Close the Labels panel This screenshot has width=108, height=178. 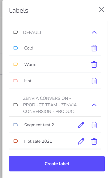coord(101,9)
